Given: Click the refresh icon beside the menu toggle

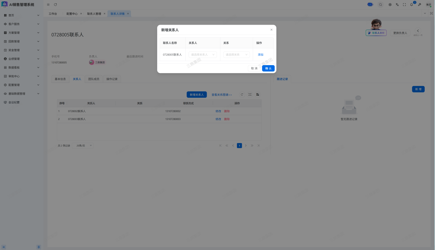Looking at the screenshot, I should (55, 4).
